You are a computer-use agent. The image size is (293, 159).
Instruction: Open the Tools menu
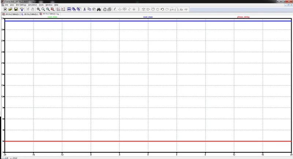click(x=41, y=5)
